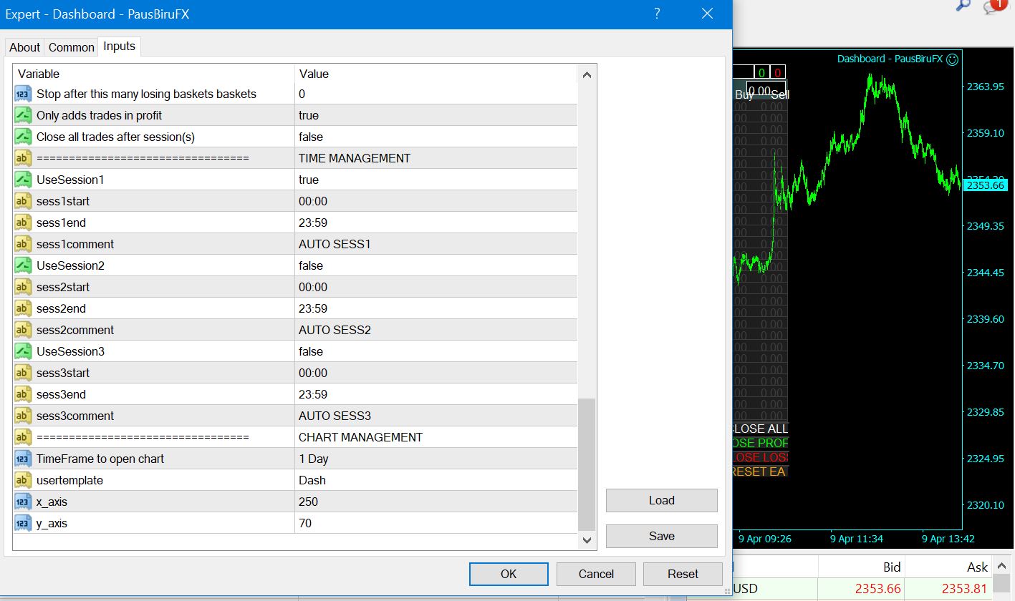Screen dimensions: 1015x601
Task: Switch to the About tab
Action: pos(24,47)
